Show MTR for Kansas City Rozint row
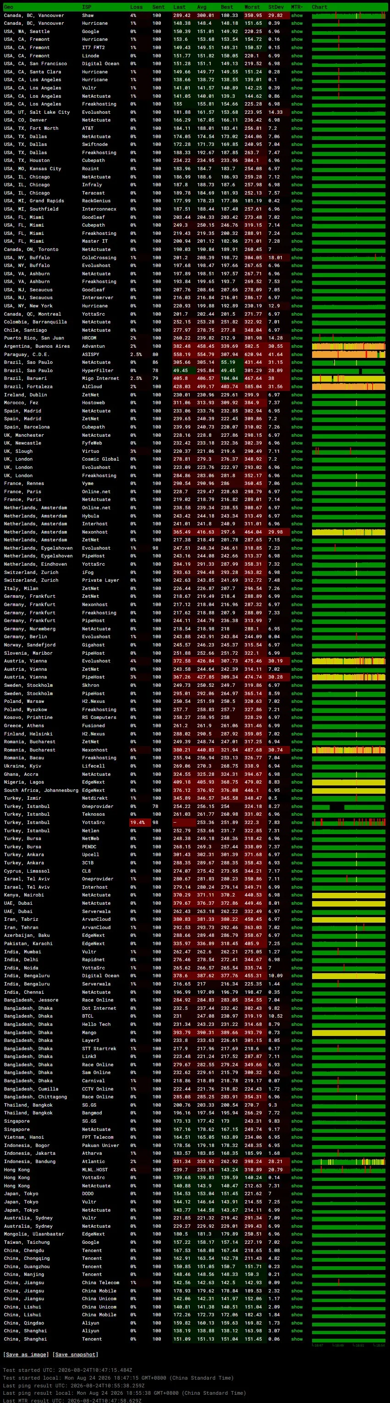390x1403 pixels. click(x=297, y=169)
